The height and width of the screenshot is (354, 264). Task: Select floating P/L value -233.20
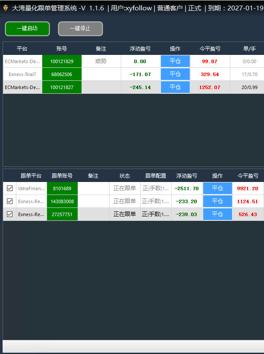187,201
